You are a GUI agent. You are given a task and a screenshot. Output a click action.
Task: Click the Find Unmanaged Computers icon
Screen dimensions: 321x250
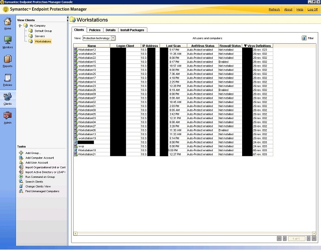21,191
